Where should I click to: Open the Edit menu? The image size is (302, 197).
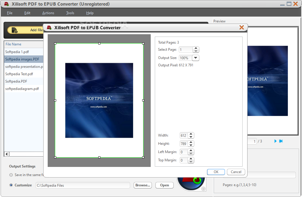(x=27, y=13)
